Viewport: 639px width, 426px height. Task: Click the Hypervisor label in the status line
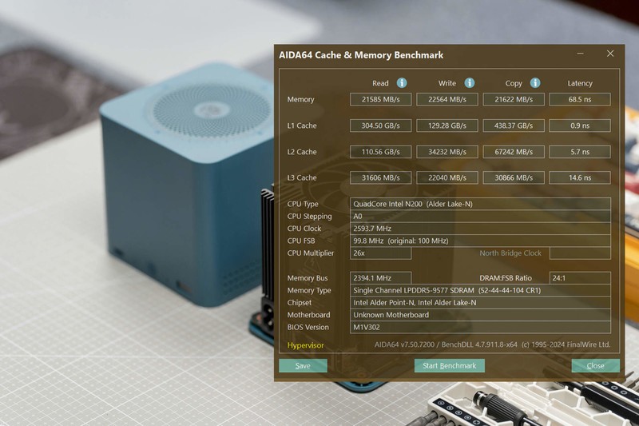pos(306,345)
